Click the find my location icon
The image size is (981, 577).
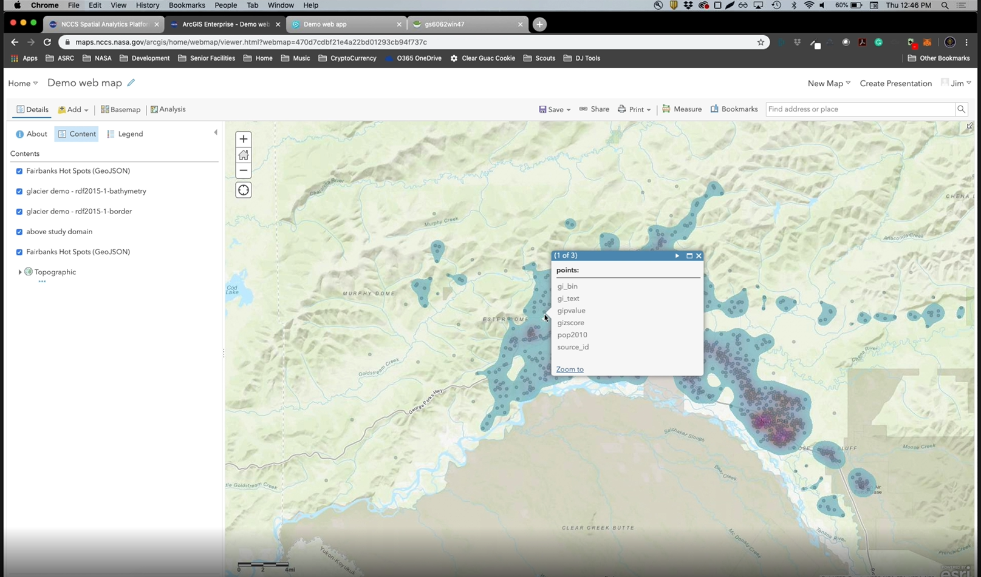point(244,191)
